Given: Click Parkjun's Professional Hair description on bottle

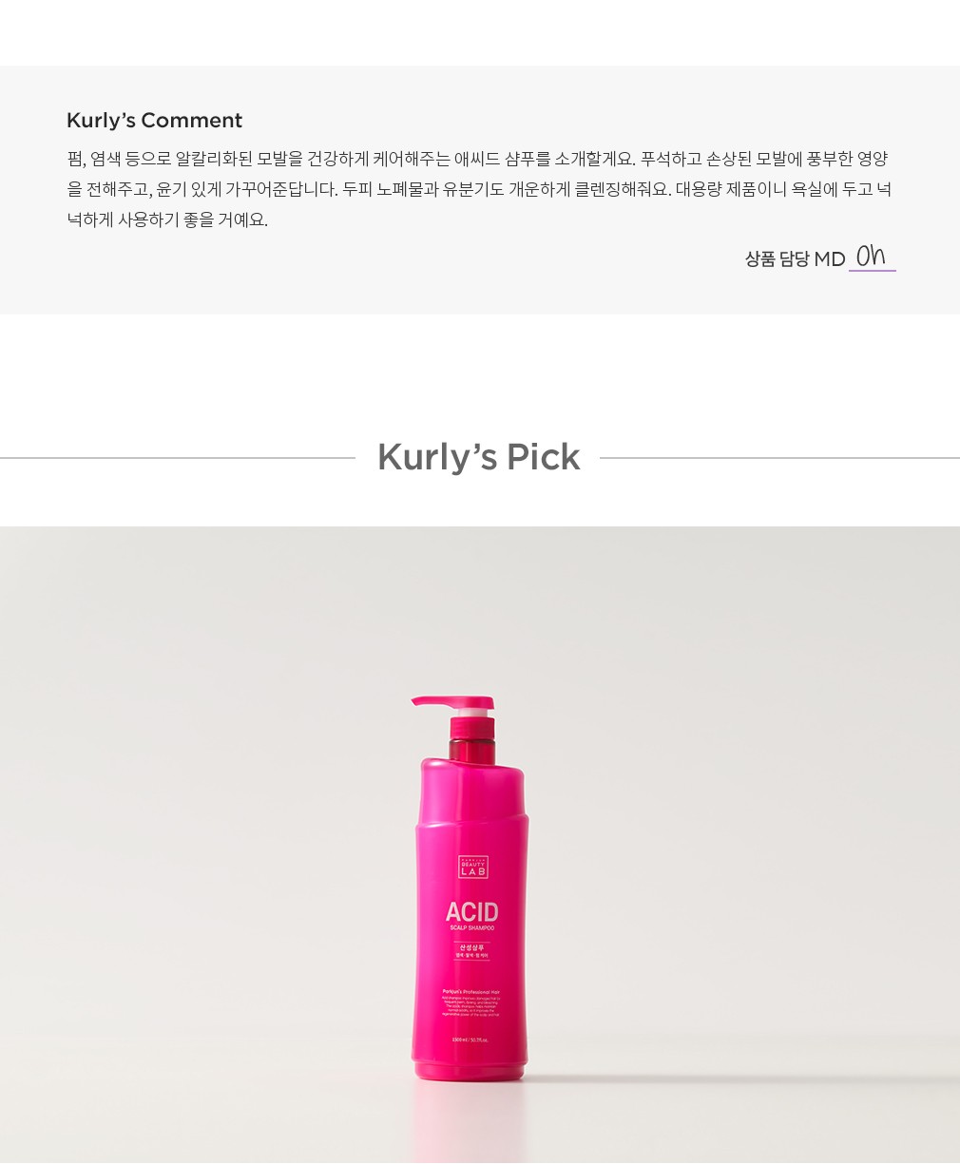Looking at the screenshot, I should 471,1003.
